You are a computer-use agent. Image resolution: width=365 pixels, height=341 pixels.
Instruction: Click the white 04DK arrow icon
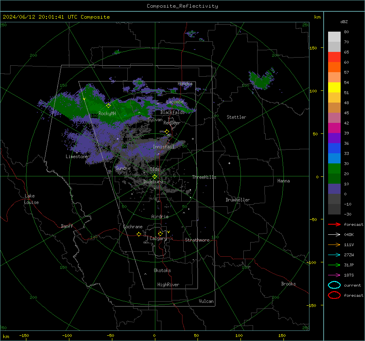pos(334,234)
